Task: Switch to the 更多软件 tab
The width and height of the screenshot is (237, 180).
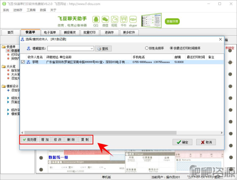Action: pyautogui.click(x=129, y=32)
